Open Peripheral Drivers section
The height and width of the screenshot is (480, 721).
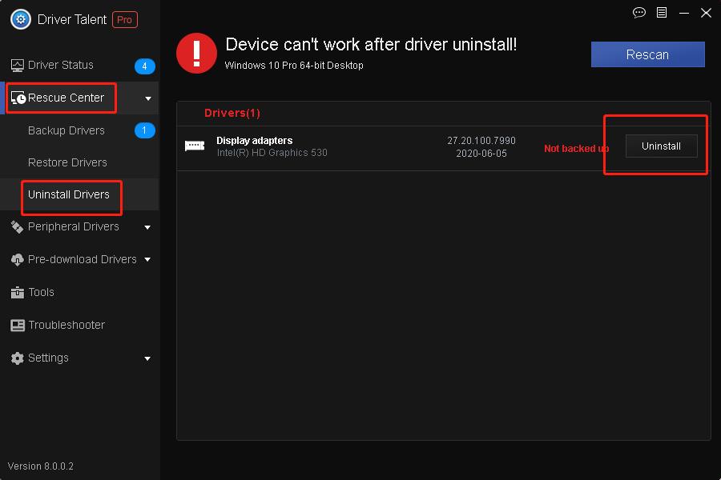74,227
